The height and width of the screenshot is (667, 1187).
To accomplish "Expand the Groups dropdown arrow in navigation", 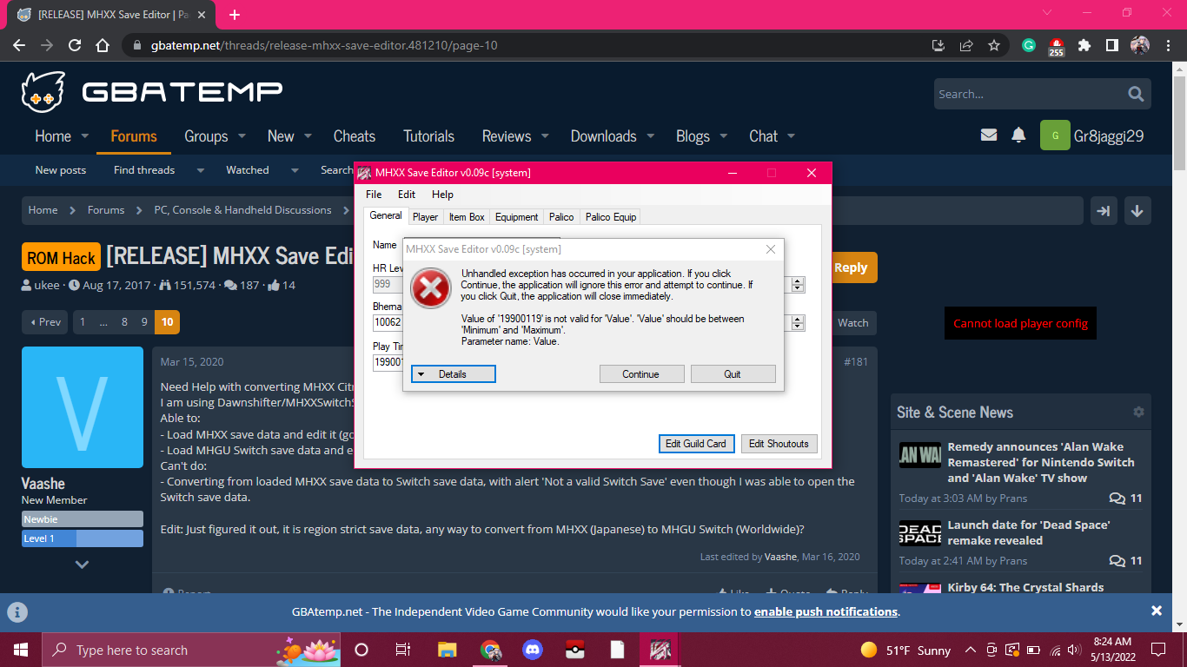I will pyautogui.click(x=242, y=136).
